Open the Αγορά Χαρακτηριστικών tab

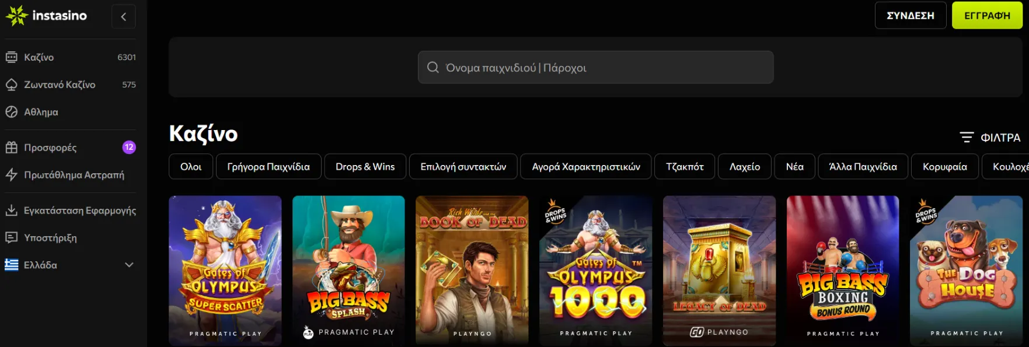(586, 167)
